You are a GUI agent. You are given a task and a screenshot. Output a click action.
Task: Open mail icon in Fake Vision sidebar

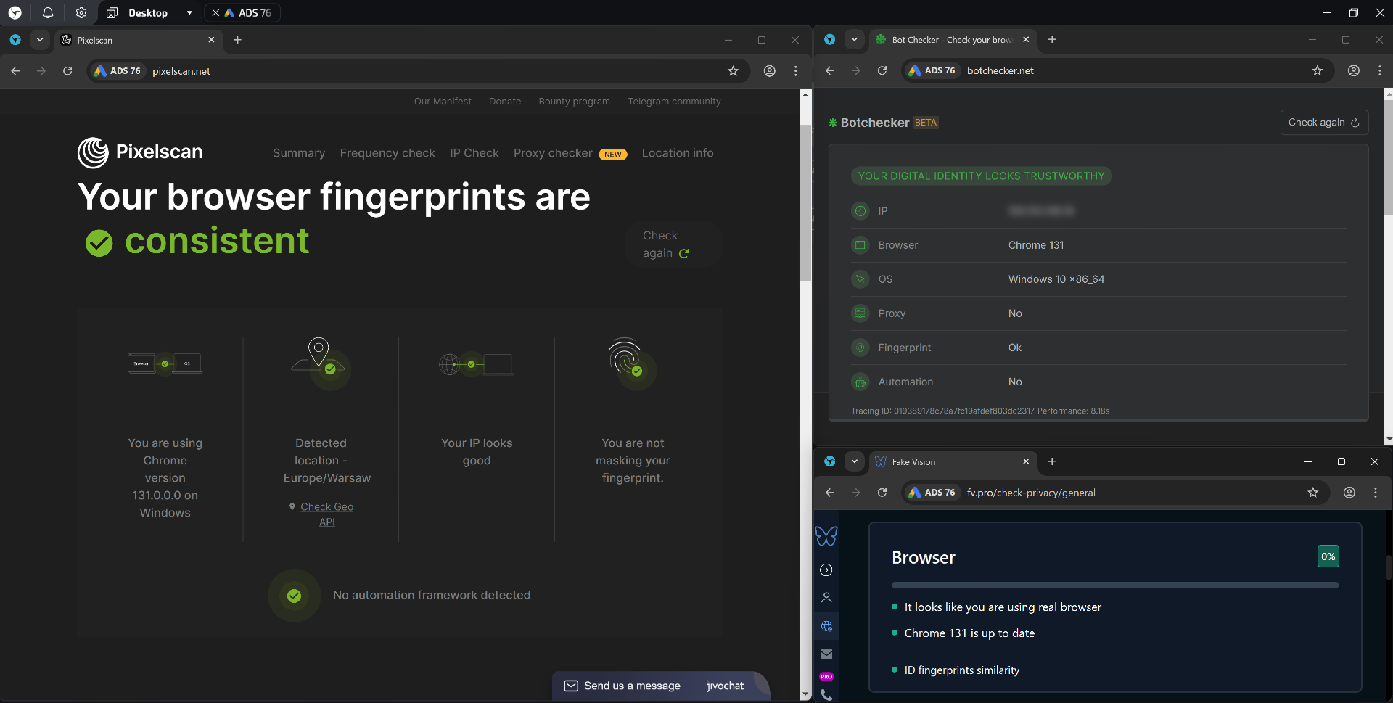click(826, 654)
